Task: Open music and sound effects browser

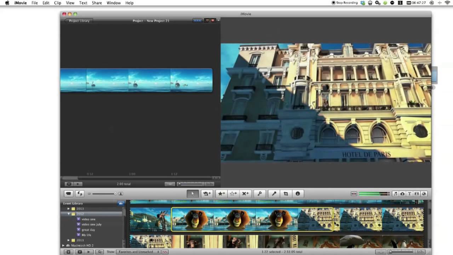Action: [395, 194]
